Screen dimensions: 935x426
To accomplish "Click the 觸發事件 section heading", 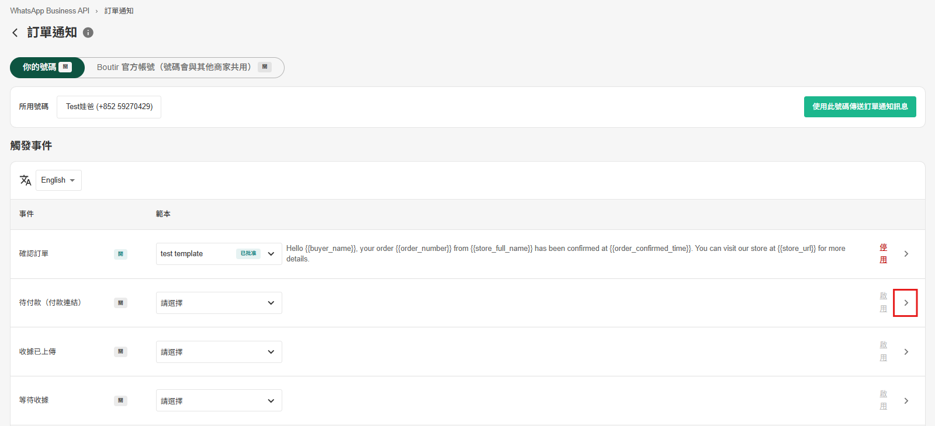I will tap(31, 145).
